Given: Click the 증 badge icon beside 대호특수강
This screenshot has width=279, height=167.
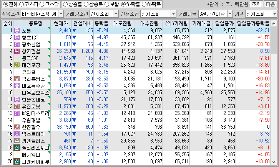Looking at the screenshot, I should [17, 86].
